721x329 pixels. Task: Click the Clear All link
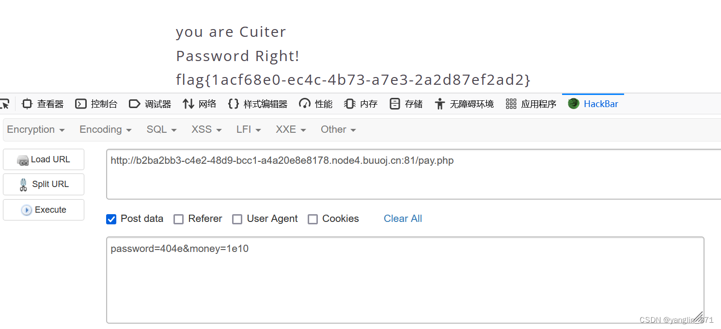click(403, 219)
